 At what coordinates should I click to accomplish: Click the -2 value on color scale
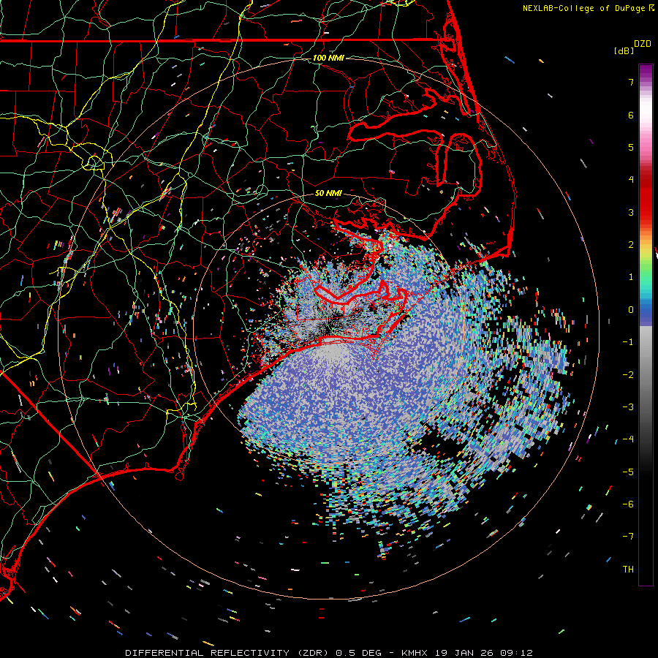(628, 375)
